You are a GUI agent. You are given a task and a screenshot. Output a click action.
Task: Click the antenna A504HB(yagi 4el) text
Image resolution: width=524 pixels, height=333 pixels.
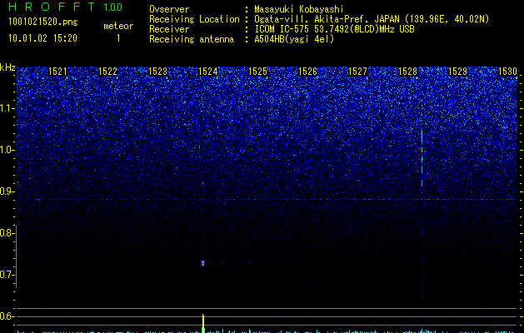[294, 39]
